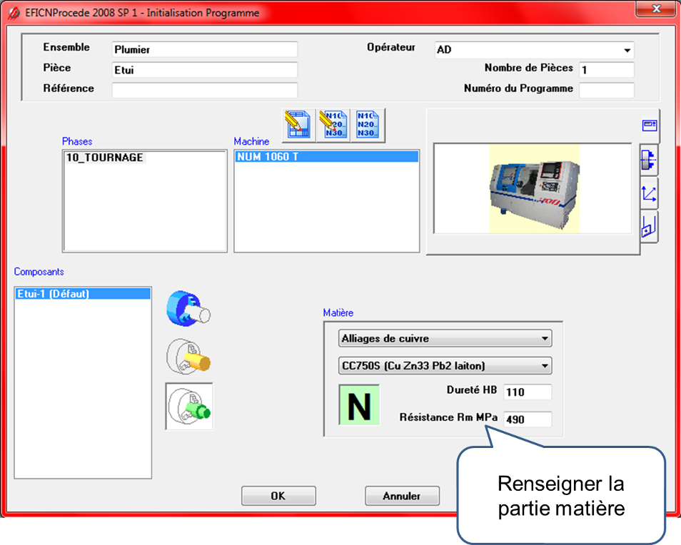The height and width of the screenshot is (545, 681).
Task: Select the NUM 1060 T machine row
Action: coord(327,157)
